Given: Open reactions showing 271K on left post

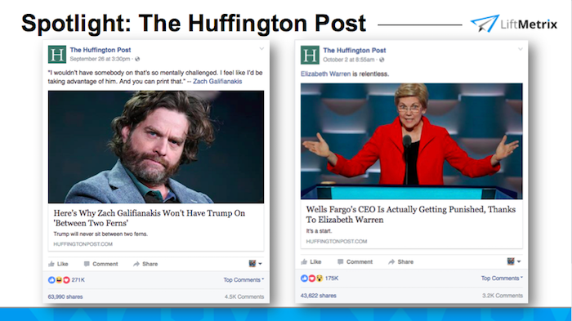Looking at the screenshot, I should point(66,280).
